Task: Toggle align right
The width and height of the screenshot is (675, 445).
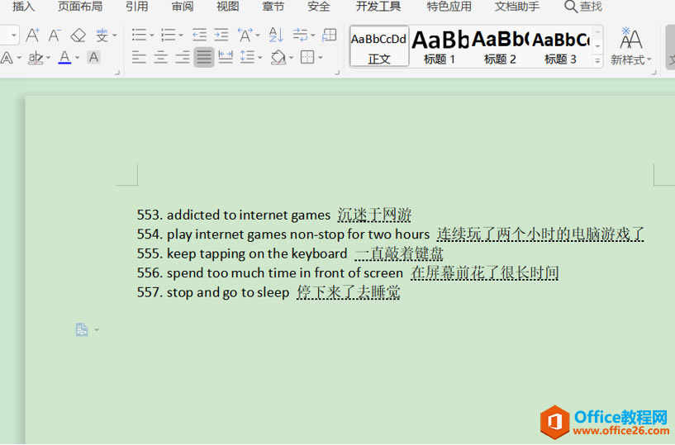Action: click(183, 57)
